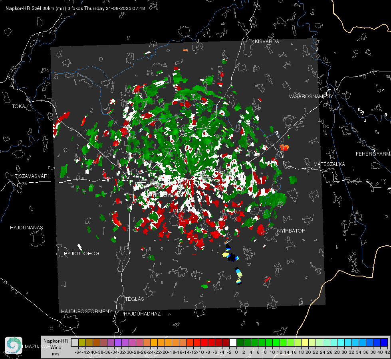Click the purple -34 m/s legend swatch
This screenshot has height=359, width=391.
pyautogui.click(x=118, y=342)
